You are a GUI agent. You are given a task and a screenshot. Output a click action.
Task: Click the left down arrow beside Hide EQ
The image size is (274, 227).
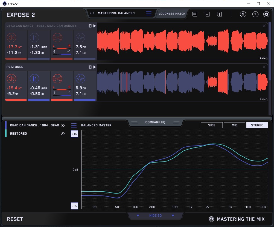(x=138, y=215)
